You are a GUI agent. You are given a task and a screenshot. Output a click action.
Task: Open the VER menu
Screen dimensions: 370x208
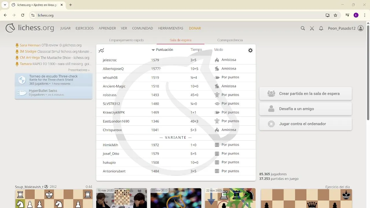(x=124, y=28)
